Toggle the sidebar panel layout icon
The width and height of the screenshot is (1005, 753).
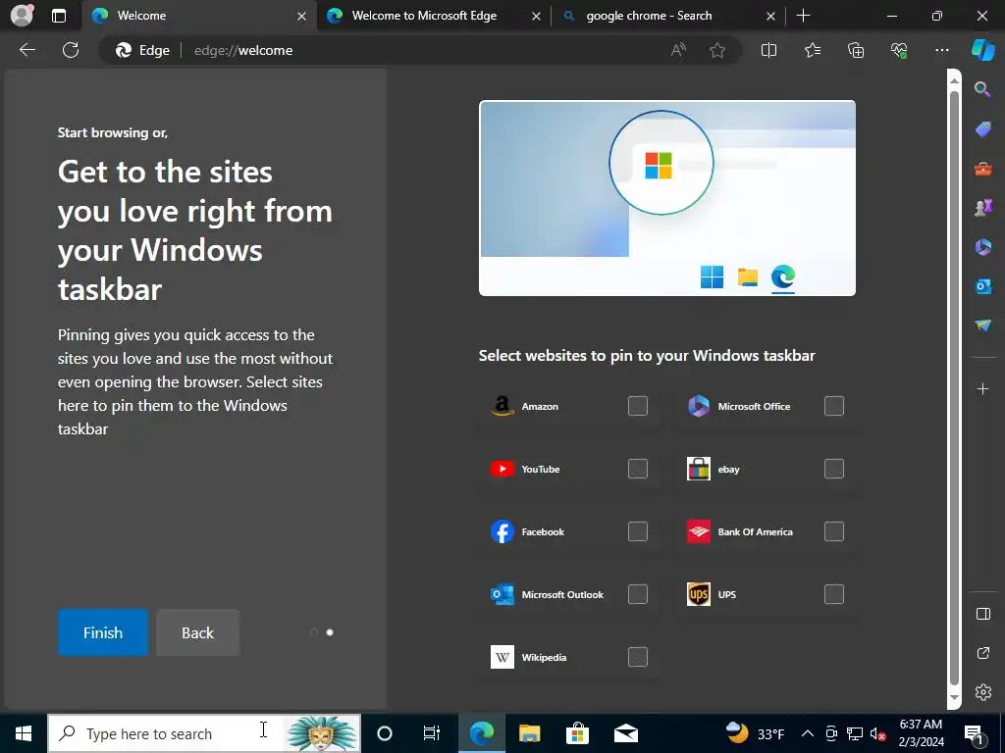point(982,614)
